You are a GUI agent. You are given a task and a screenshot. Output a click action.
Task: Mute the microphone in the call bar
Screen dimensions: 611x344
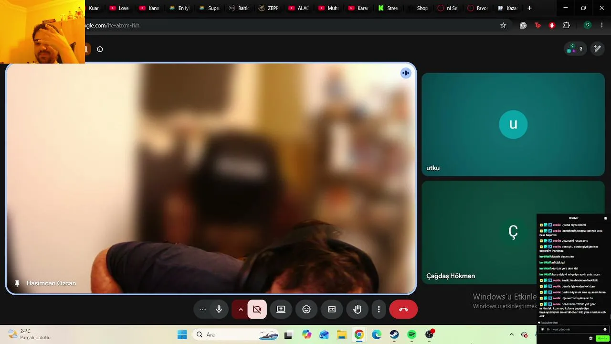pos(219,309)
